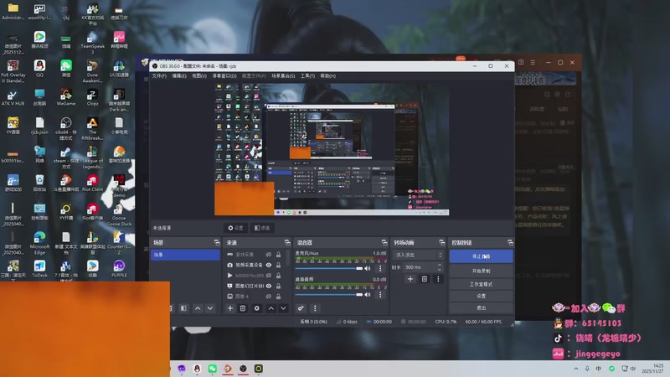Pop out the Scenes (场景) dock icon

(217, 242)
